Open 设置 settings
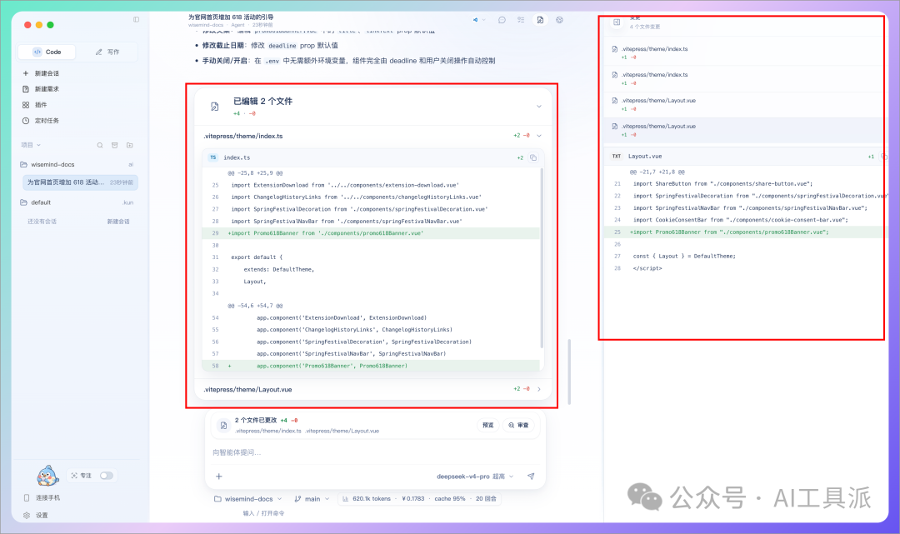The image size is (900, 534). point(36,515)
